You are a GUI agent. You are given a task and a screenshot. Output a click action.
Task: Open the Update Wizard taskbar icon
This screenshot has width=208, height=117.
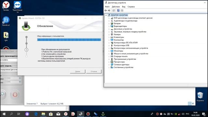pos(103,114)
